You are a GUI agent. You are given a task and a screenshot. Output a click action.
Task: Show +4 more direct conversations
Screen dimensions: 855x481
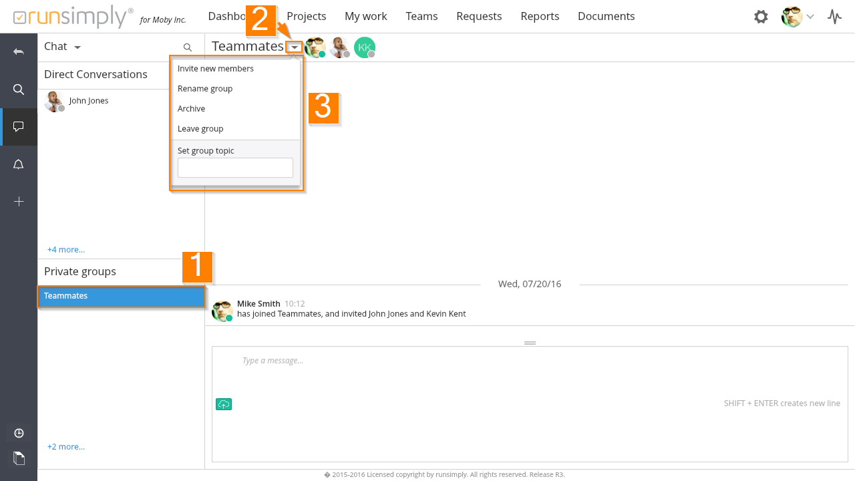pos(66,250)
